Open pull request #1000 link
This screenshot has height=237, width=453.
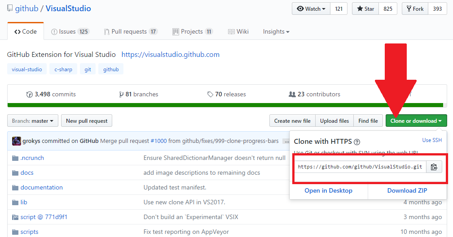click(158, 141)
